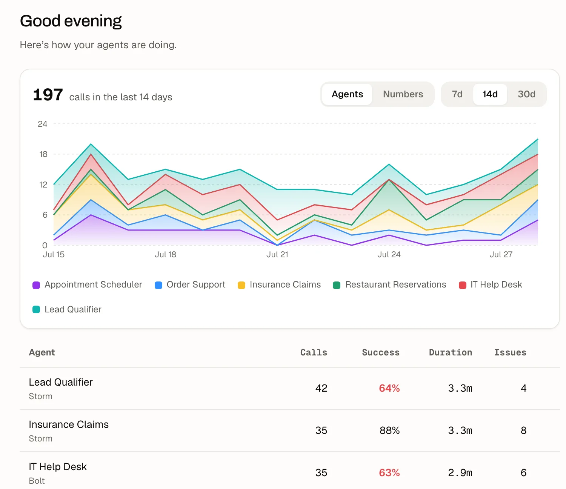
Task: Switch to the Agents tab
Action: pyautogui.click(x=347, y=94)
